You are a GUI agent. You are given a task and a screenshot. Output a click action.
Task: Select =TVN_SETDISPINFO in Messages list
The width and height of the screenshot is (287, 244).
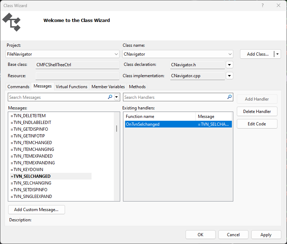coord(29,190)
